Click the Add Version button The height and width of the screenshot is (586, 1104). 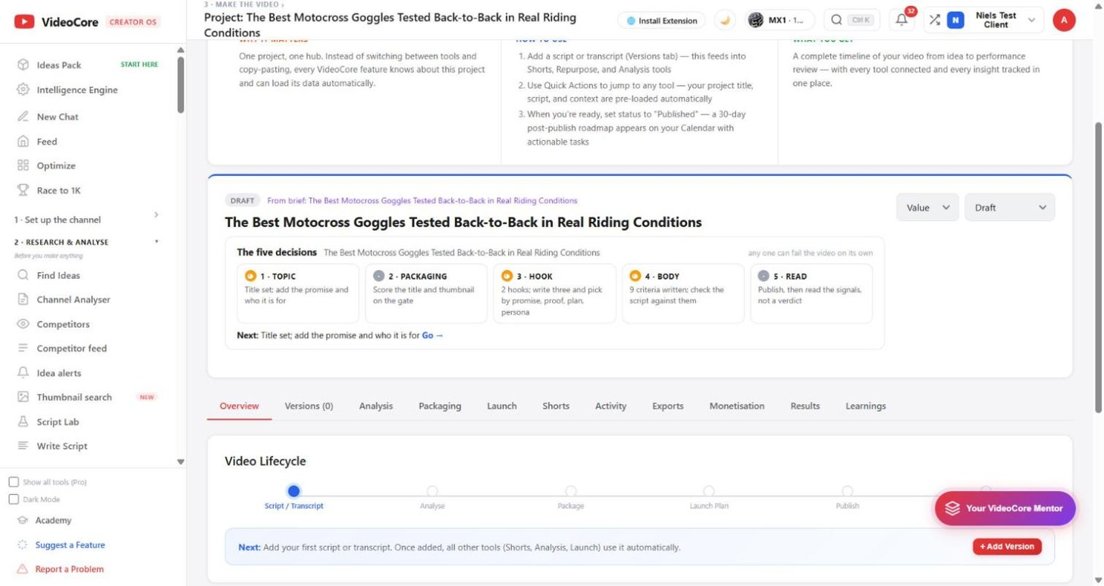pyautogui.click(x=1007, y=547)
